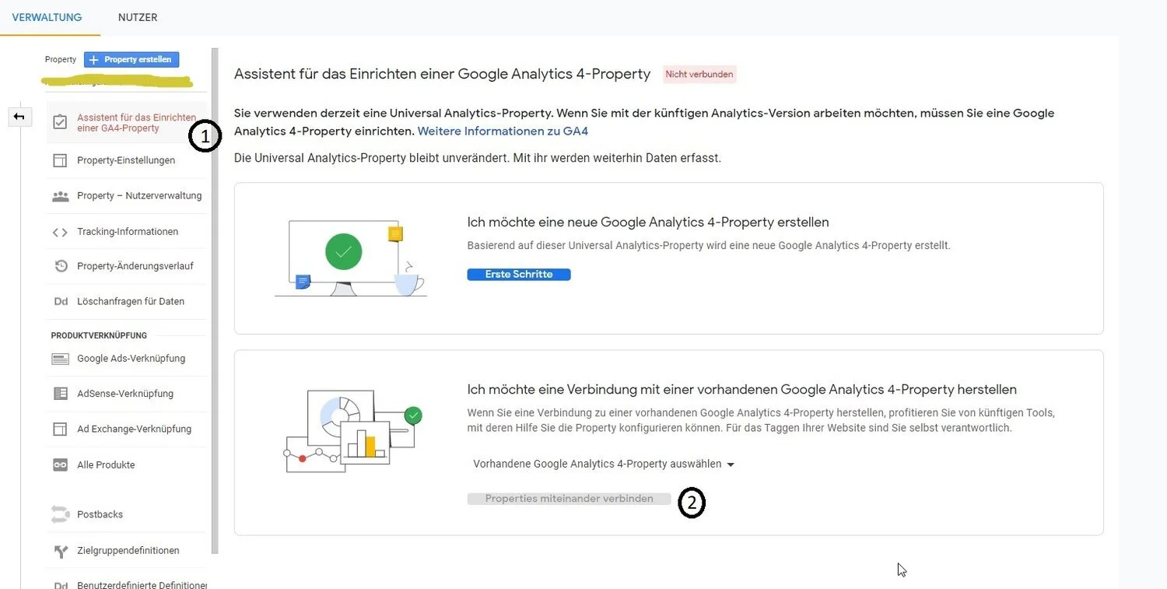Click the new GA4 property illustration
The image size is (1167, 589).
350,258
